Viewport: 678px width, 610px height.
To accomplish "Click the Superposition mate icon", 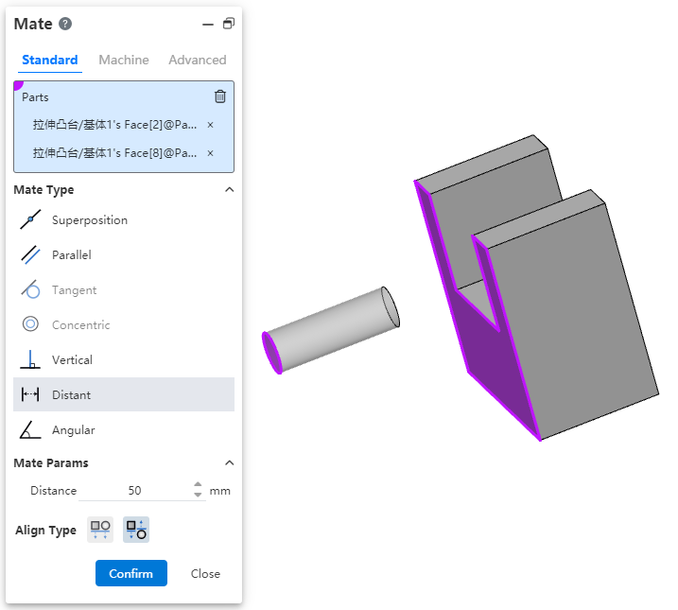I will (x=30, y=219).
